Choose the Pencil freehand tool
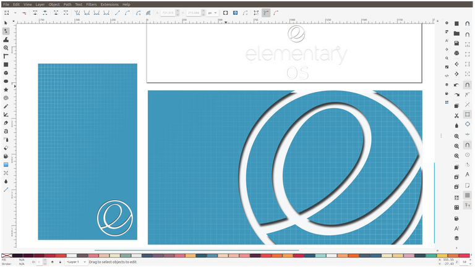This screenshot has height=268, width=475. click(x=6, y=106)
